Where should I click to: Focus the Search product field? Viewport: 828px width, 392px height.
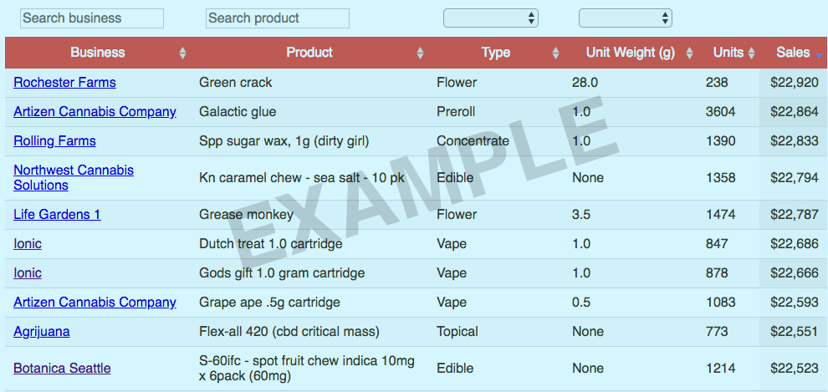click(278, 18)
